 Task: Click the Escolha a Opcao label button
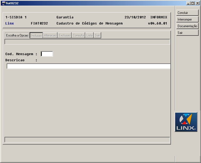17,35
